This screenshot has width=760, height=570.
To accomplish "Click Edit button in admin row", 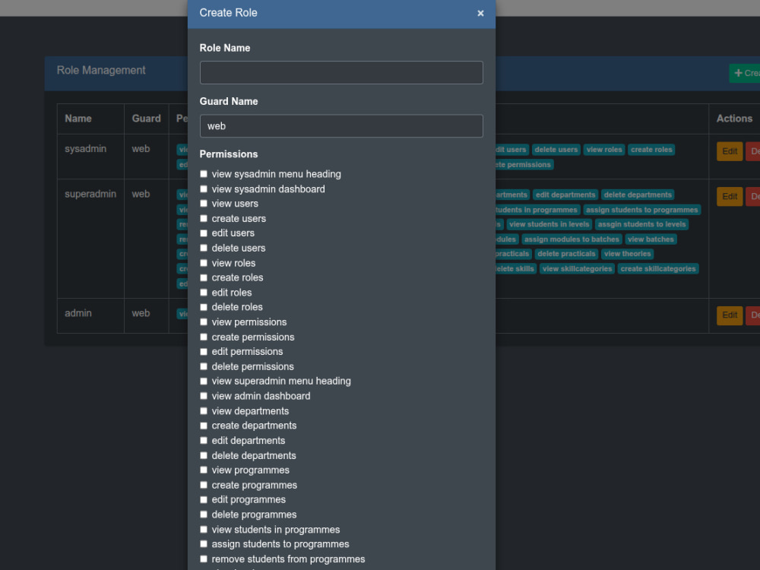I will click(x=730, y=315).
